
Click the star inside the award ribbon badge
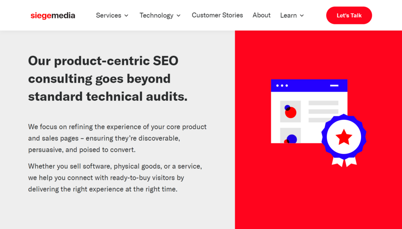[x=345, y=137]
